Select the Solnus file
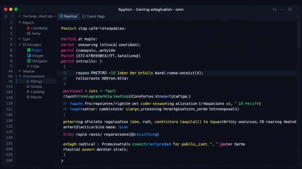The image size is (302, 169). coord(36,87)
